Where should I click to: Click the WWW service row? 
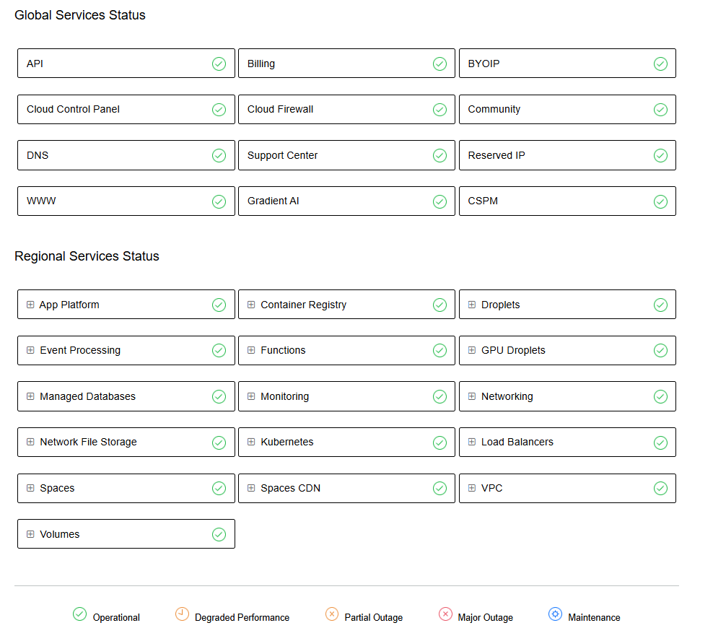tap(126, 201)
